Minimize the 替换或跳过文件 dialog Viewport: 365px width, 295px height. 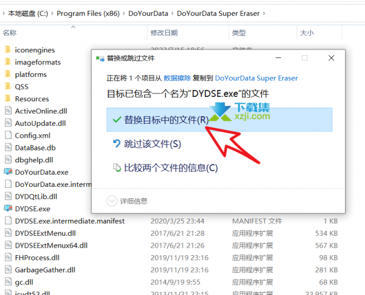point(278,58)
